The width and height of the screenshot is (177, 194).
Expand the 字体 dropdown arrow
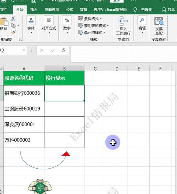click(x=31, y=33)
